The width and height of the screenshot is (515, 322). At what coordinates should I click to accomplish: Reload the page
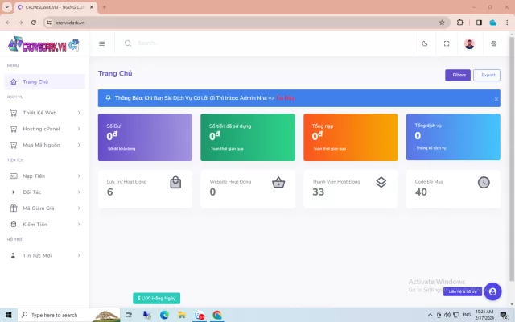coord(34,23)
